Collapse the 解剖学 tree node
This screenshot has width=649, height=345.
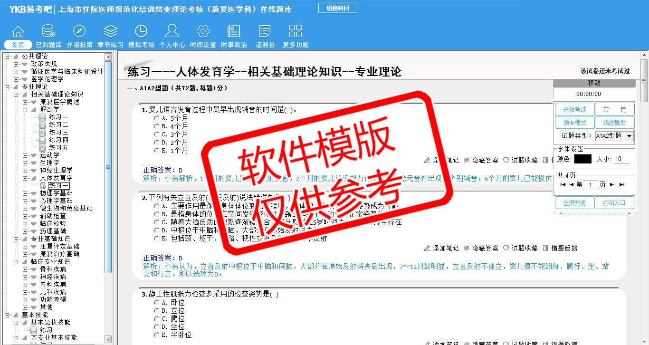pyautogui.click(x=25, y=110)
